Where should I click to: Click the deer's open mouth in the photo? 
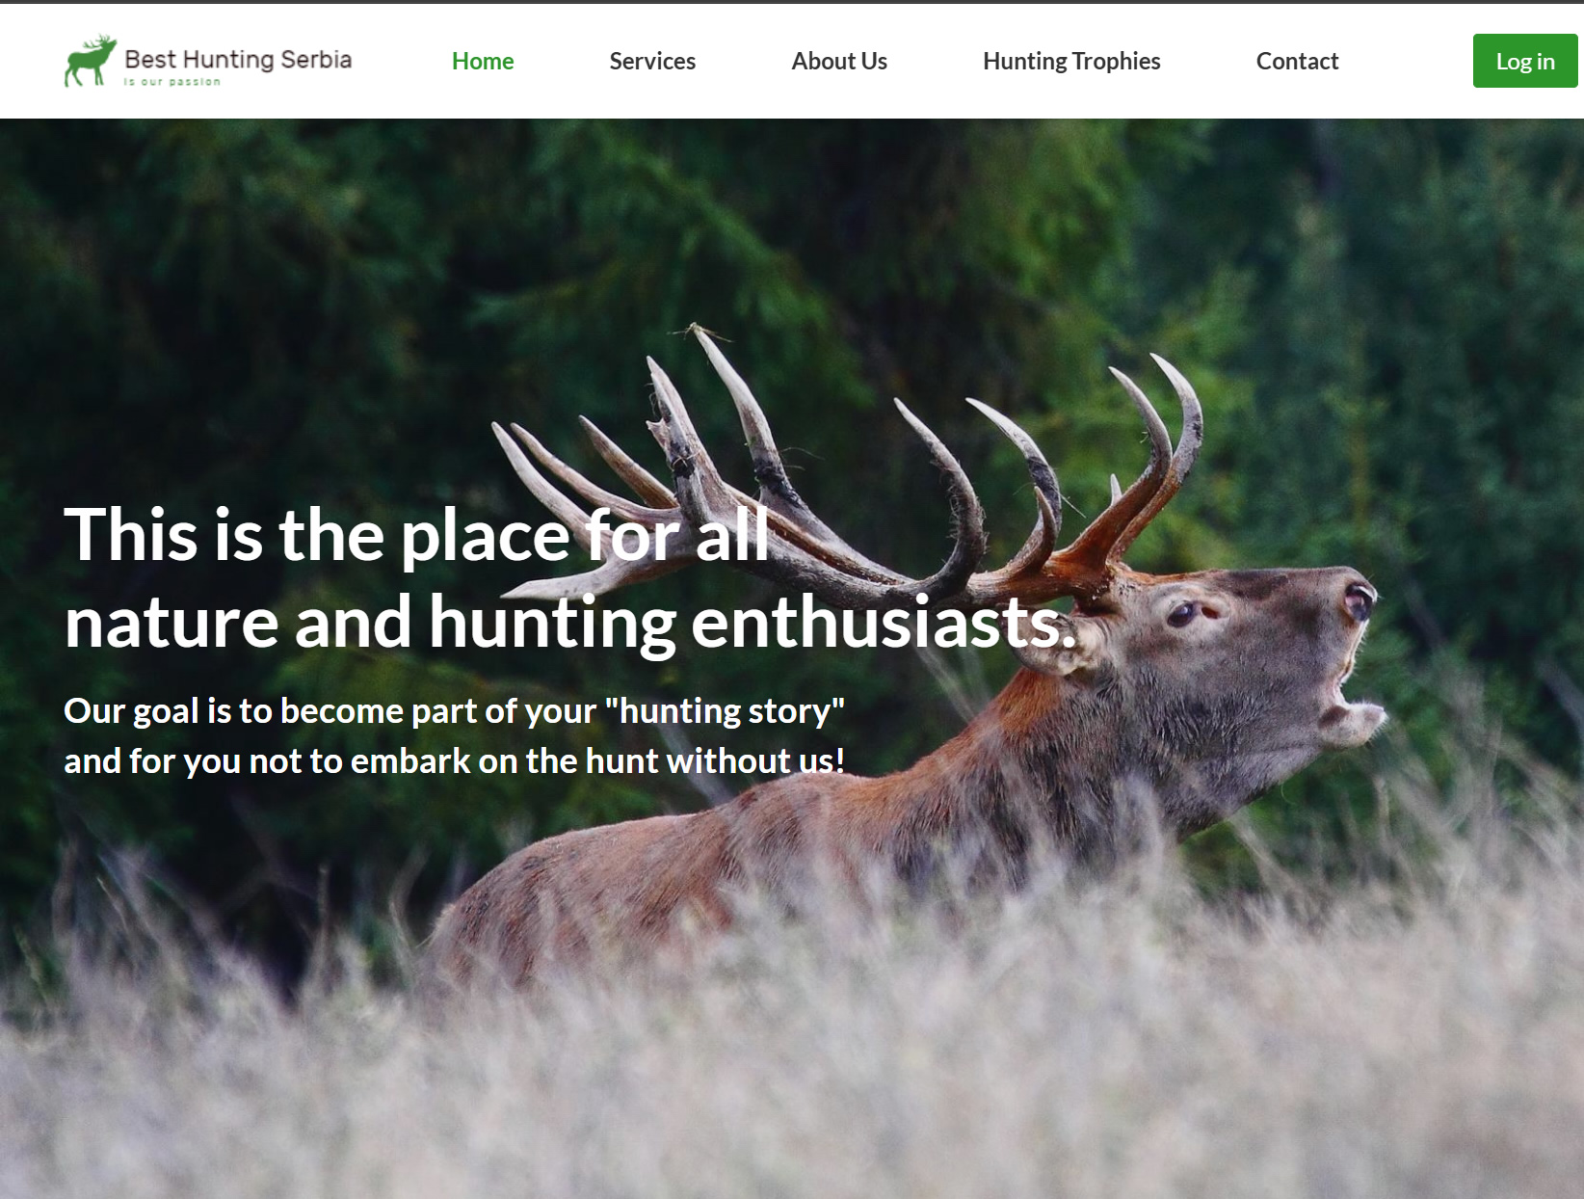point(1354,694)
